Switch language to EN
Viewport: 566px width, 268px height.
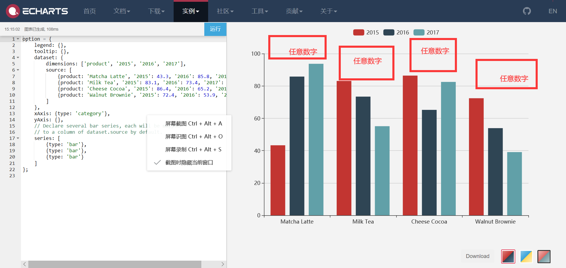tap(553, 11)
